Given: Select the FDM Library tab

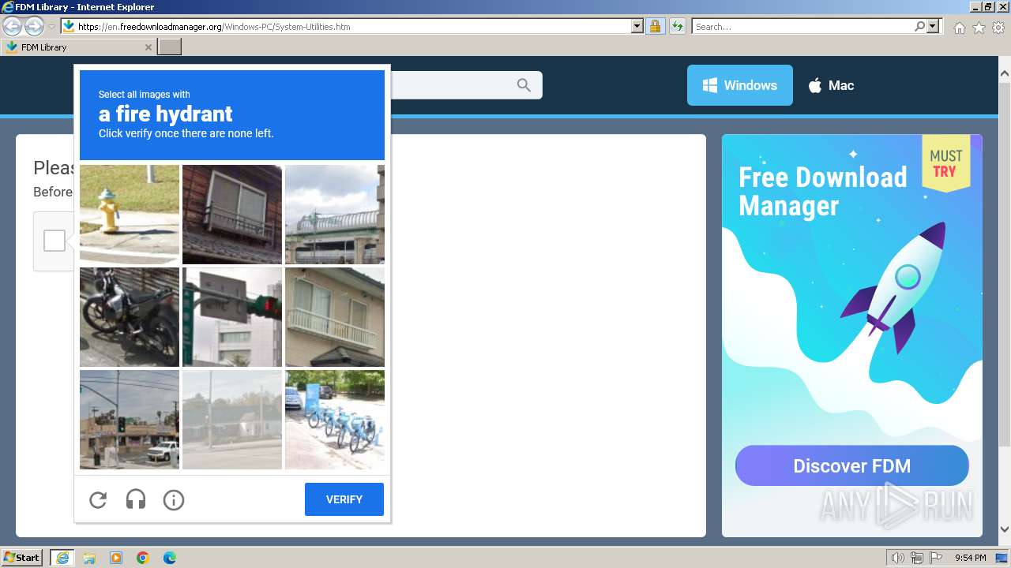Looking at the screenshot, I should coord(78,47).
